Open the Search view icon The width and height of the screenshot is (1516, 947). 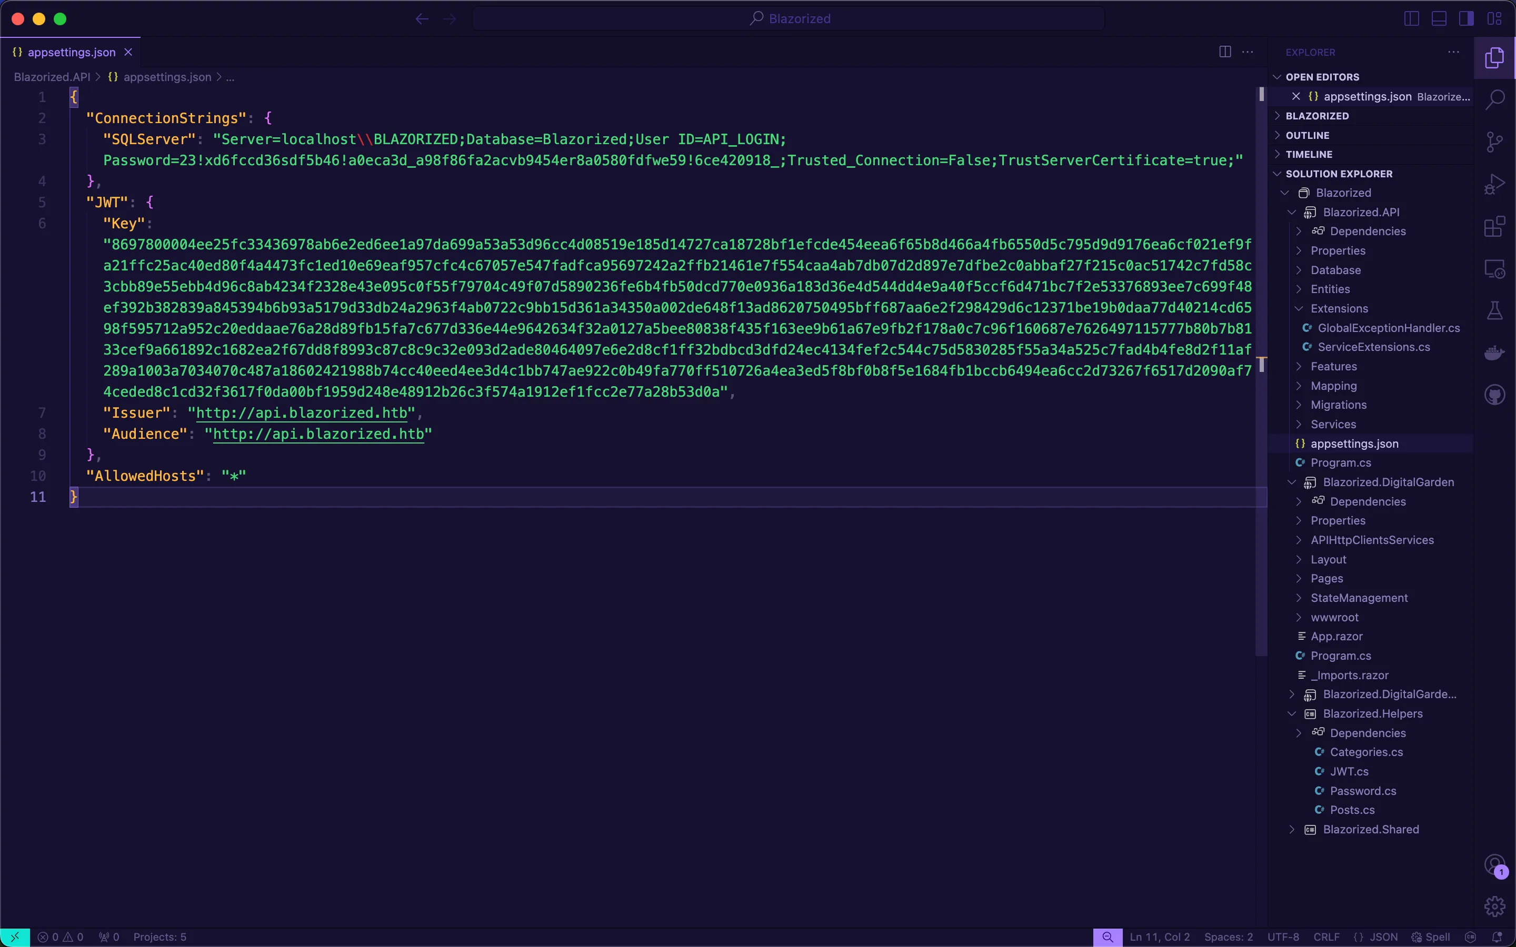pos(1495,99)
